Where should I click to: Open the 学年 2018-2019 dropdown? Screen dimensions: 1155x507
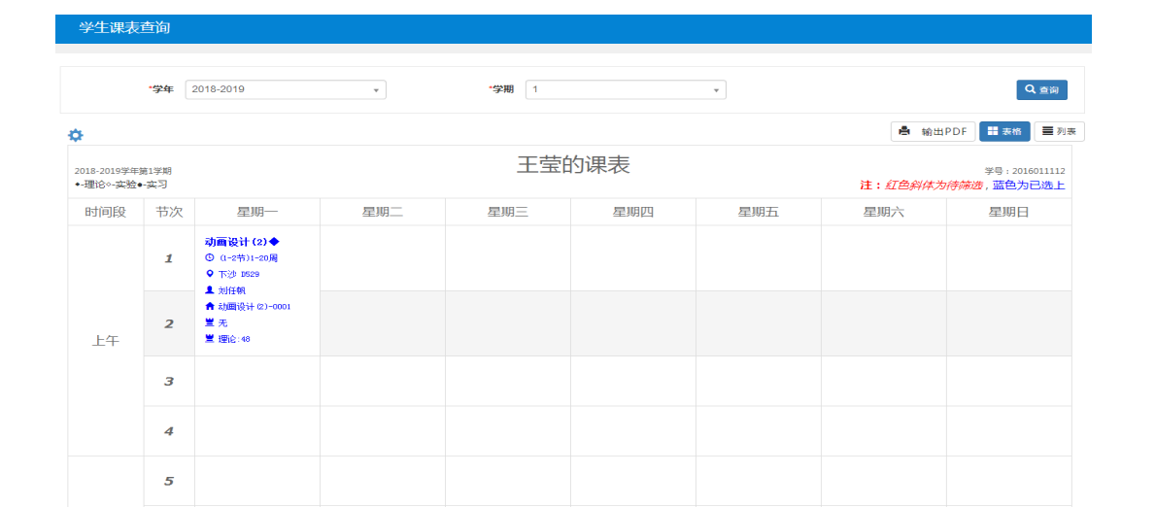(x=286, y=90)
